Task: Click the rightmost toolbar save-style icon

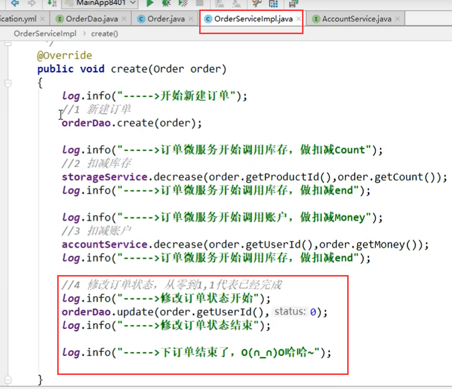Action: click(x=293, y=3)
